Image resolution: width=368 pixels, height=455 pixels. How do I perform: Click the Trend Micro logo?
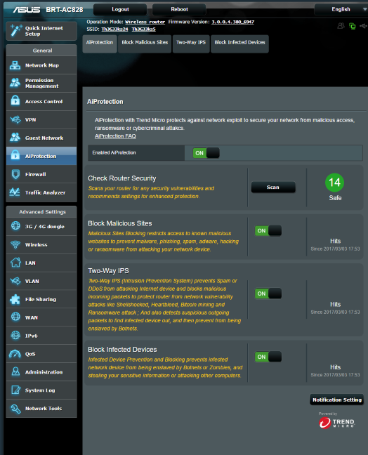[336, 423]
